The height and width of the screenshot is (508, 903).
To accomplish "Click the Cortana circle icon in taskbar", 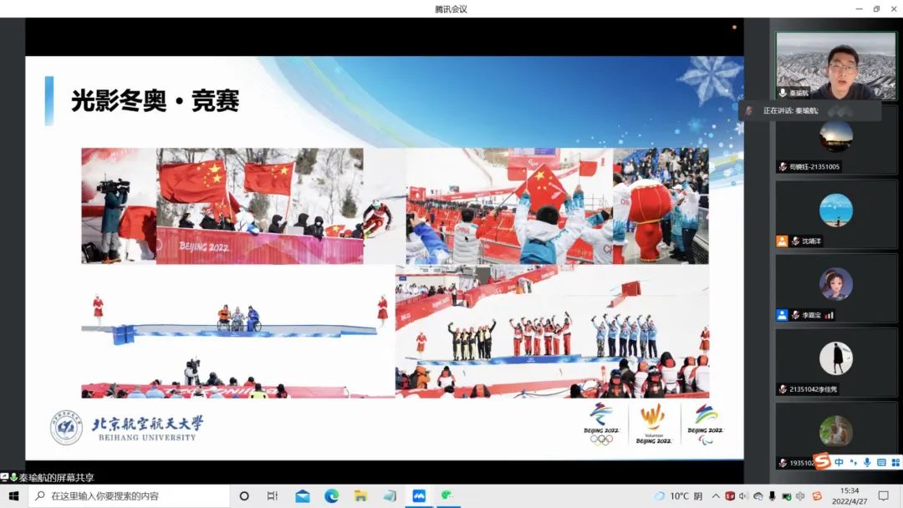I will tap(244, 495).
